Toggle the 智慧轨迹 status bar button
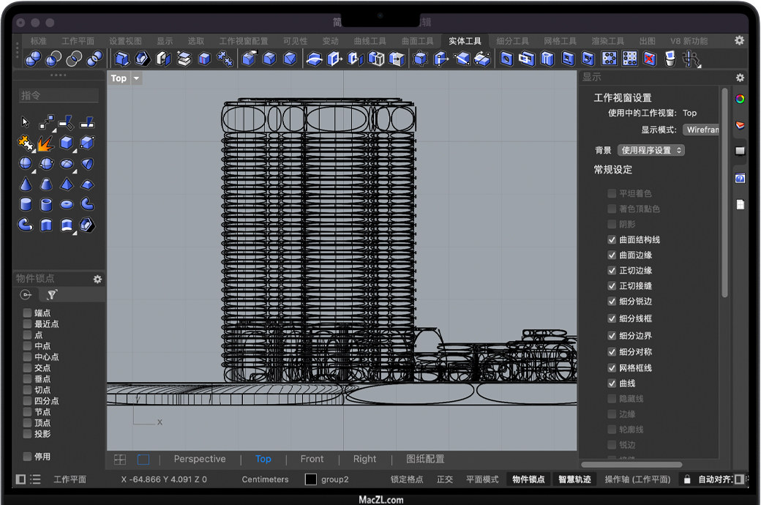The image size is (761, 505). pyautogui.click(x=574, y=479)
